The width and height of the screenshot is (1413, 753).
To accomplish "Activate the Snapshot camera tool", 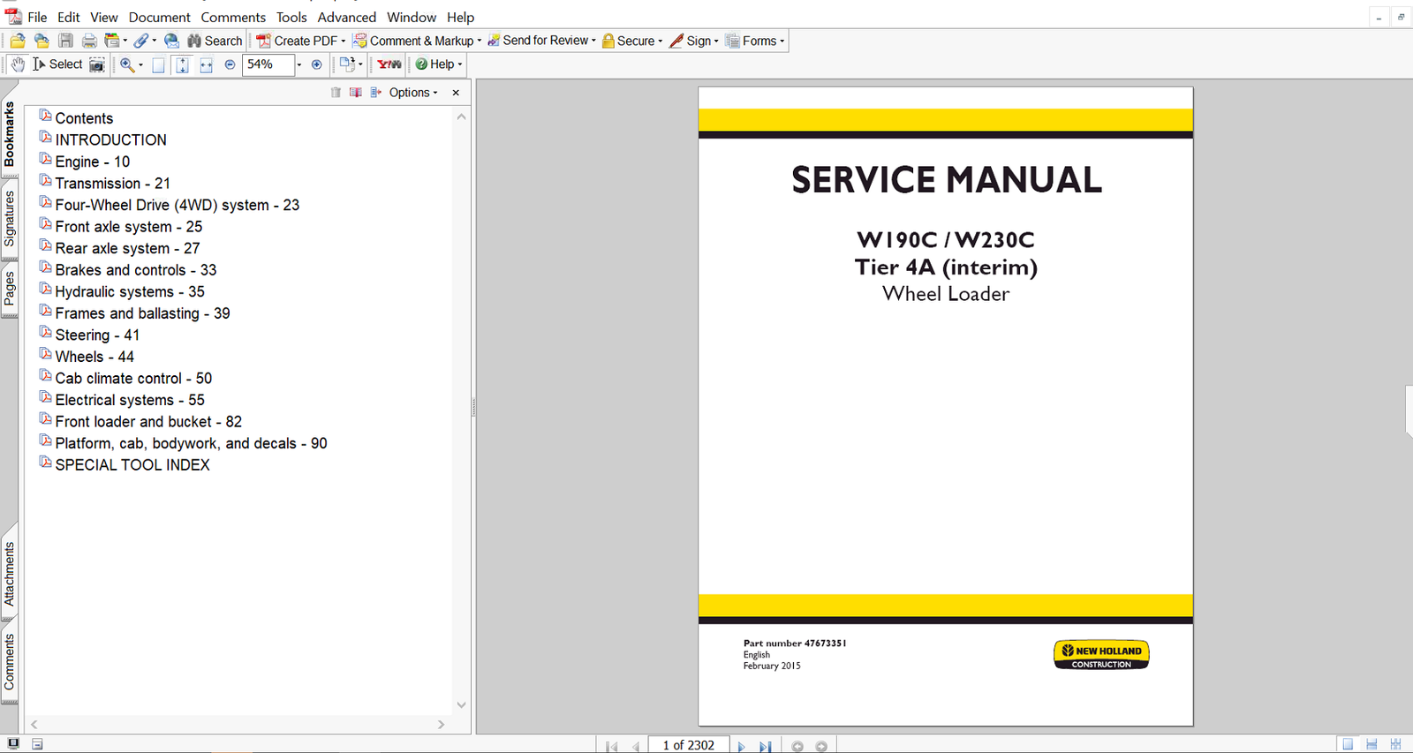I will click(x=97, y=64).
